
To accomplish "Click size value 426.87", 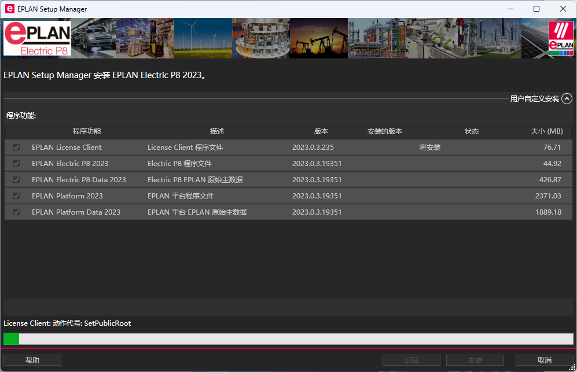I will pos(550,179).
